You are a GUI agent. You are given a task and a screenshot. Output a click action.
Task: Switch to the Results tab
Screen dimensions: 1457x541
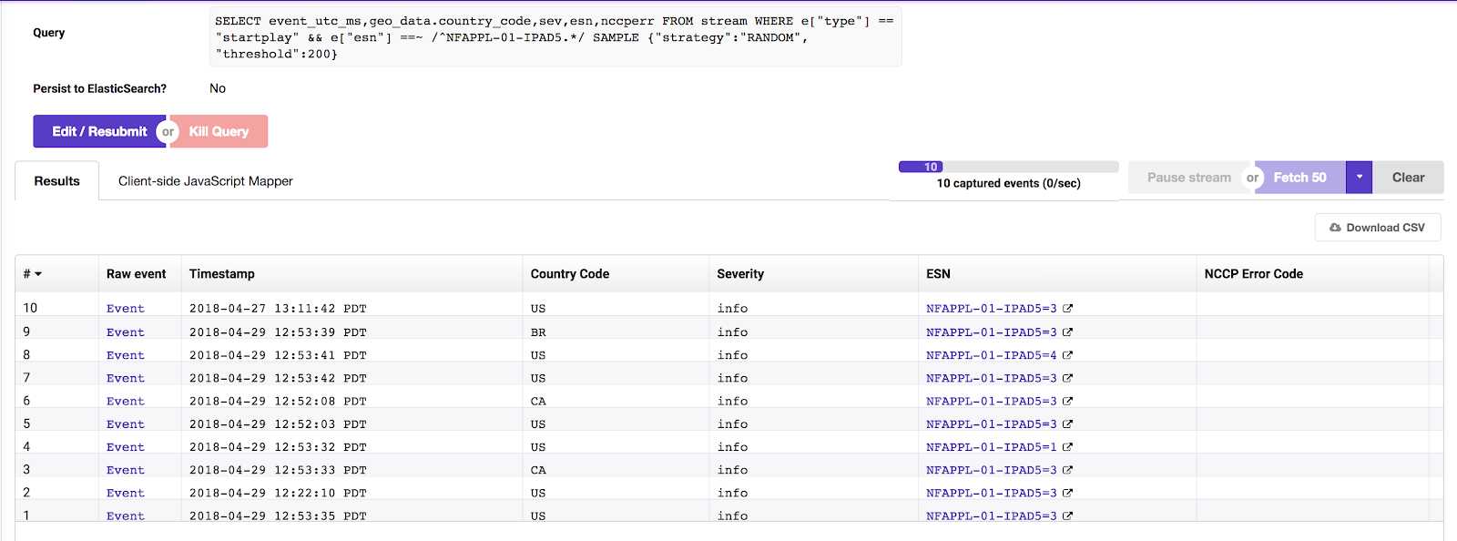(x=56, y=181)
